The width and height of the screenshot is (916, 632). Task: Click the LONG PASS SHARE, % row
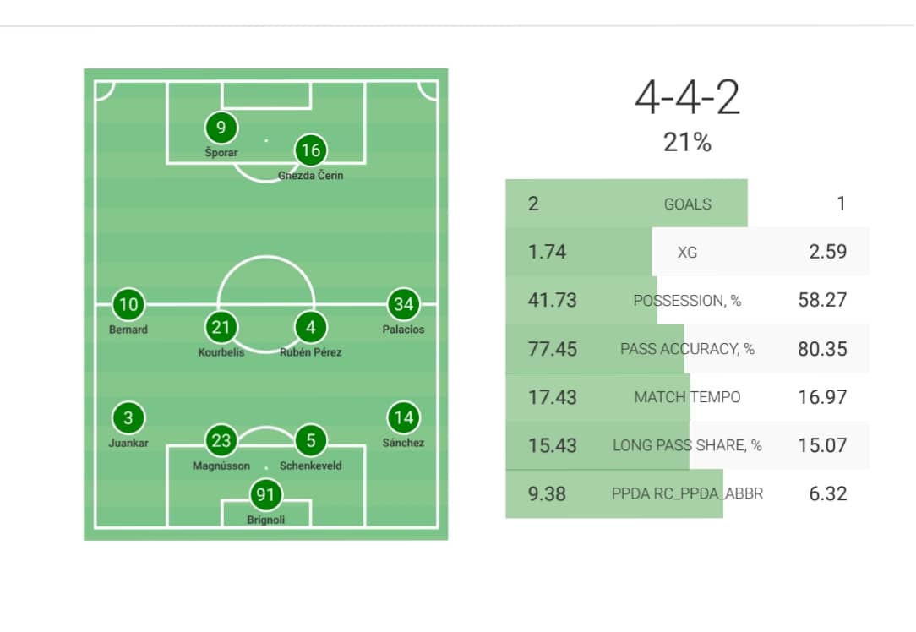pos(687,445)
